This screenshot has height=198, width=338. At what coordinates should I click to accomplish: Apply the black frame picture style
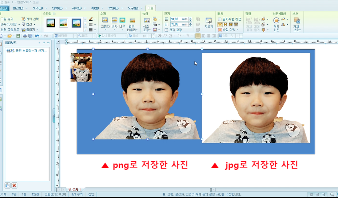[51, 23]
